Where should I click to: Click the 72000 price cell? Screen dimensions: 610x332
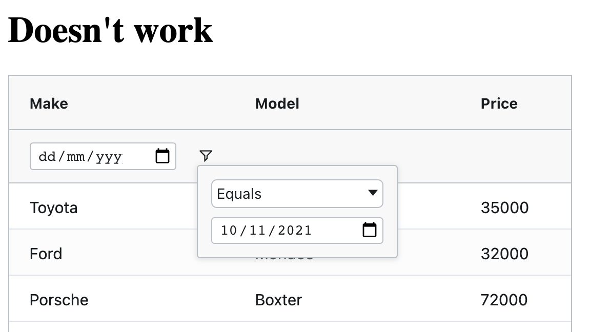pos(505,300)
